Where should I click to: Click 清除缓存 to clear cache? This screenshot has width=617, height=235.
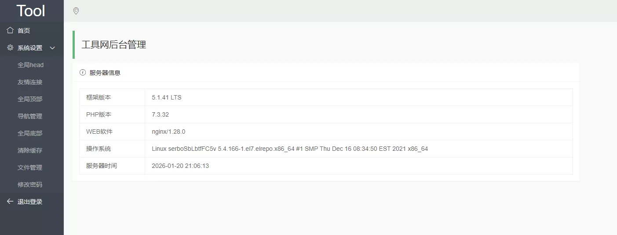tap(30, 150)
